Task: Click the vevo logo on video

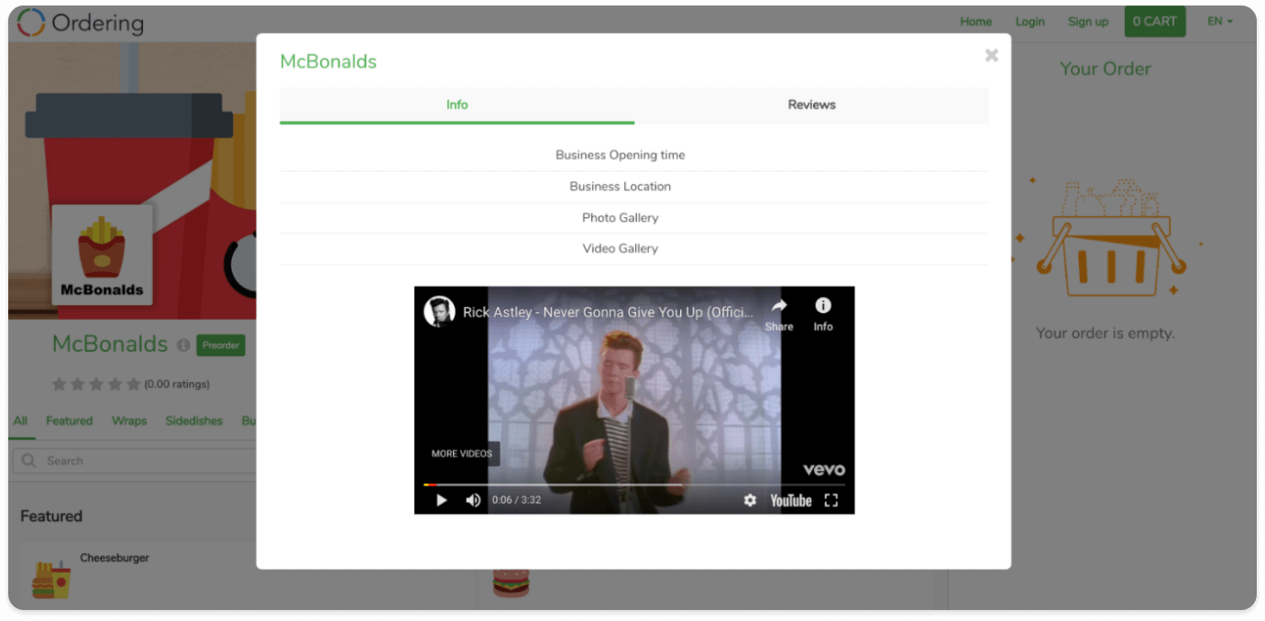Action: [824, 470]
